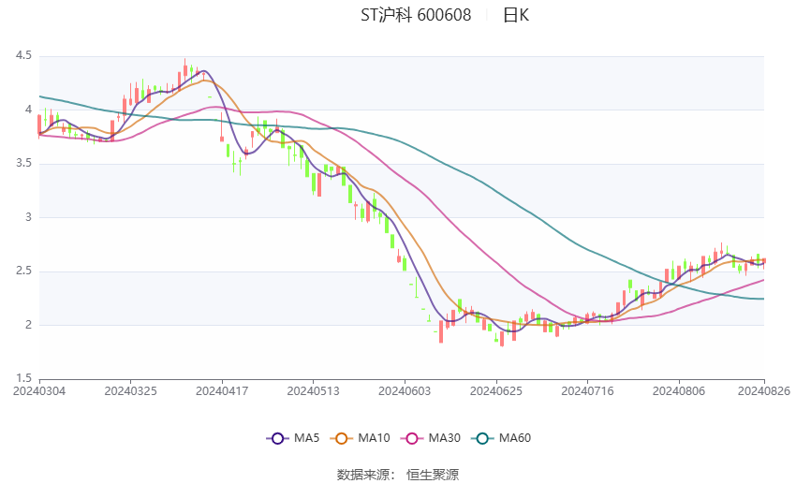The height and width of the screenshot is (484, 796).
Task: Click the 1.5 price axis label
Action: click(23, 378)
